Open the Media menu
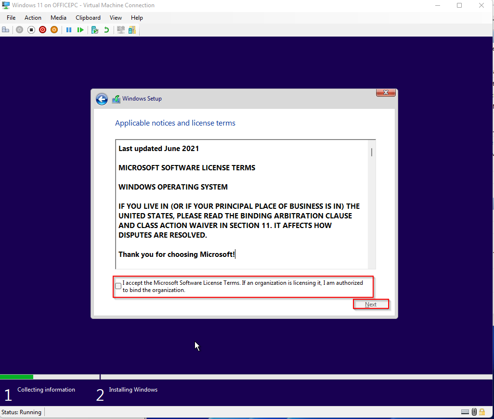The height and width of the screenshot is (419, 494). [58, 17]
